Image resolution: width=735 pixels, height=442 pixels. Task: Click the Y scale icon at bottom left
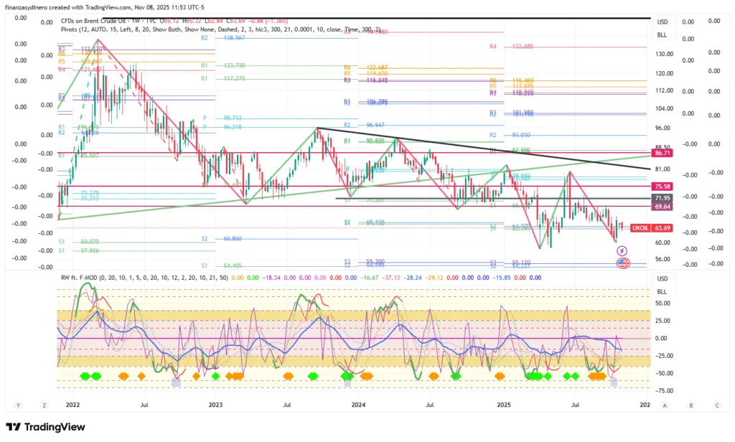(19, 405)
